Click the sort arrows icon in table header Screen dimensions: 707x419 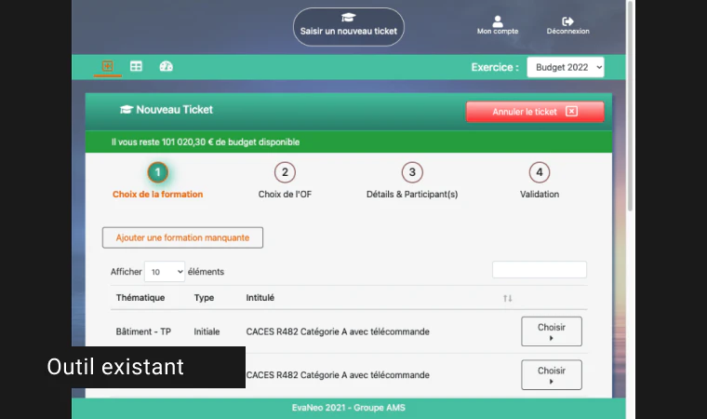(x=508, y=298)
